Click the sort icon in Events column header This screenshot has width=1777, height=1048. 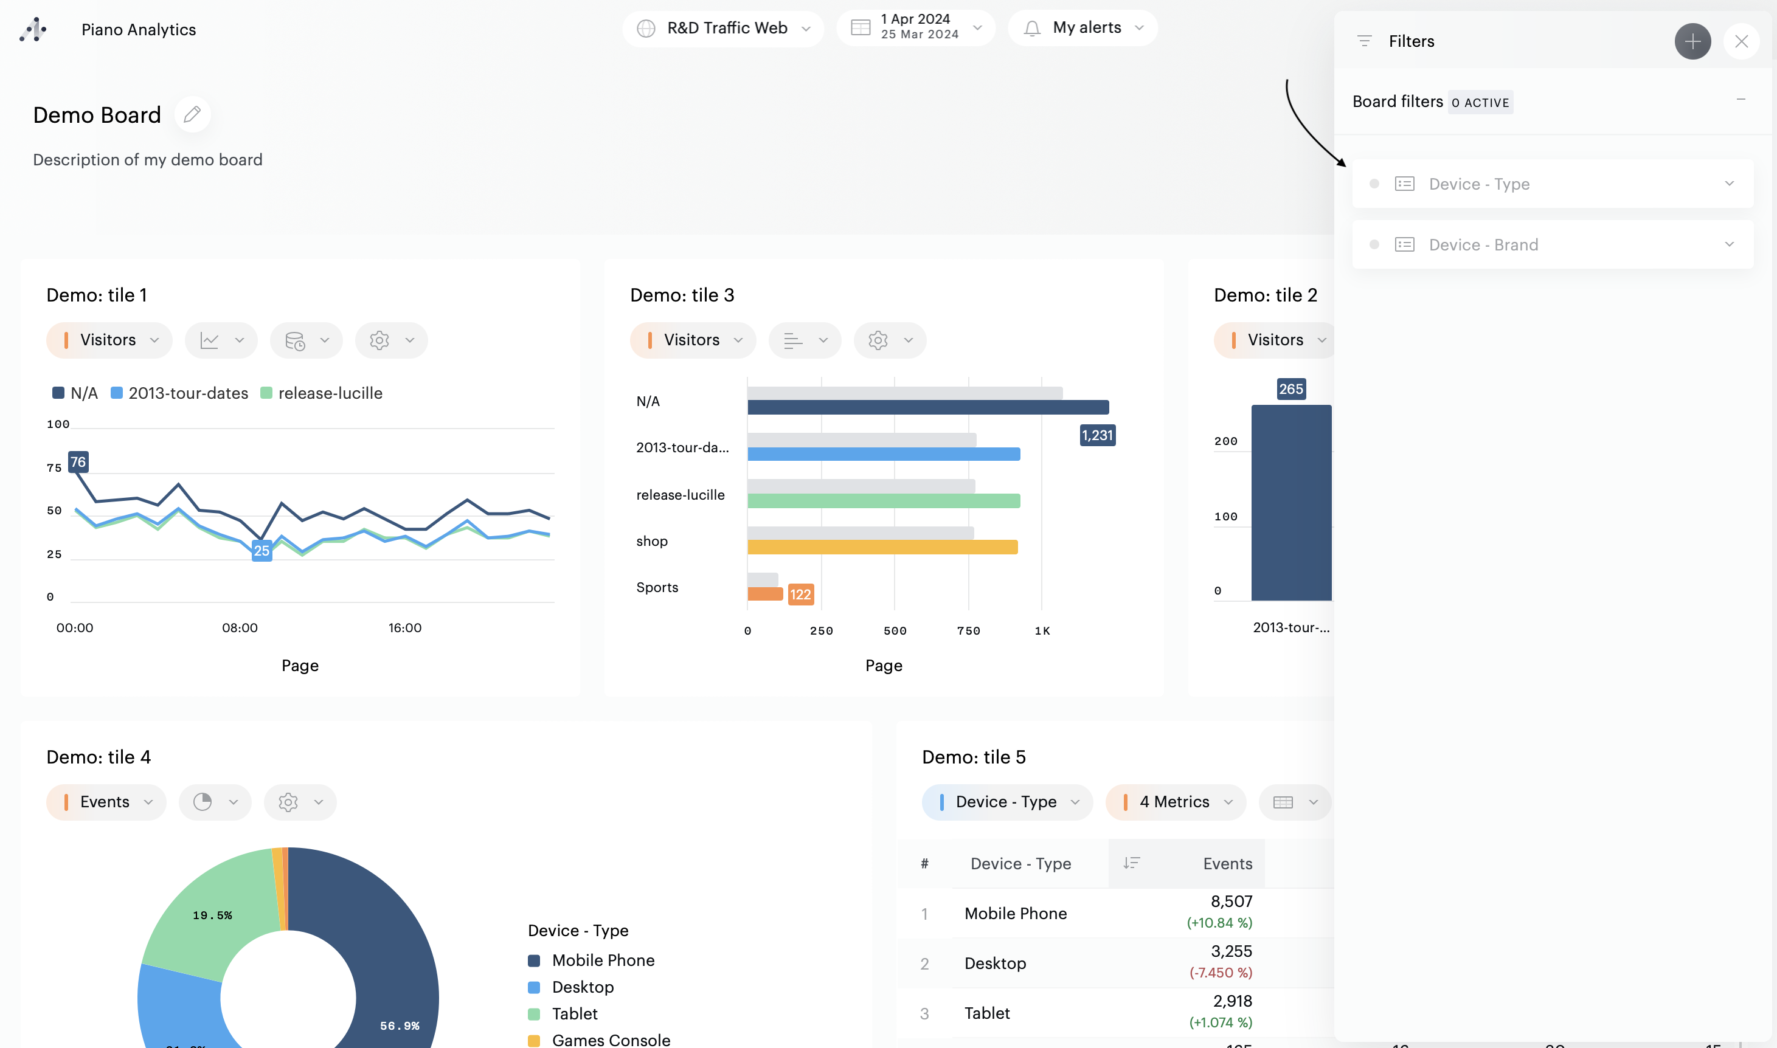click(x=1132, y=863)
